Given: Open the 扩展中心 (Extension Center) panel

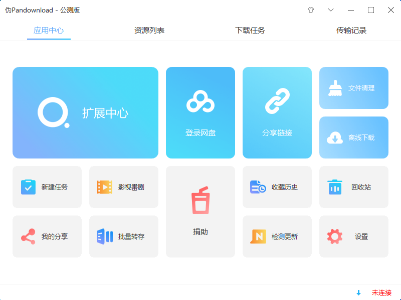Looking at the screenshot, I should pos(85,112).
